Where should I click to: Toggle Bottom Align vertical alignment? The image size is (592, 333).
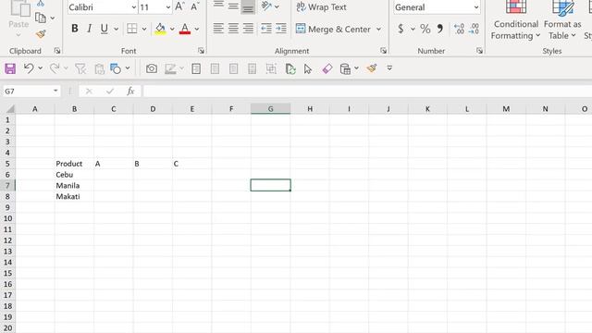pos(248,6)
